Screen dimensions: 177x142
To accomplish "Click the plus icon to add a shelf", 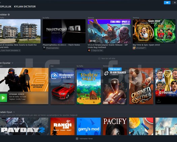I will [99, 58].
